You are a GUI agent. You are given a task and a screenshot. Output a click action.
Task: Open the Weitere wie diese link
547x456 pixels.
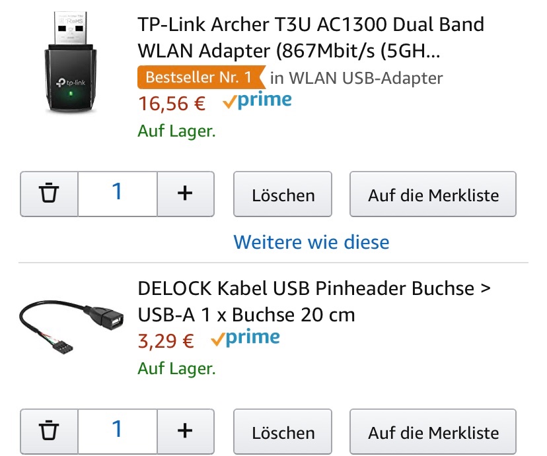tap(311, 242)
